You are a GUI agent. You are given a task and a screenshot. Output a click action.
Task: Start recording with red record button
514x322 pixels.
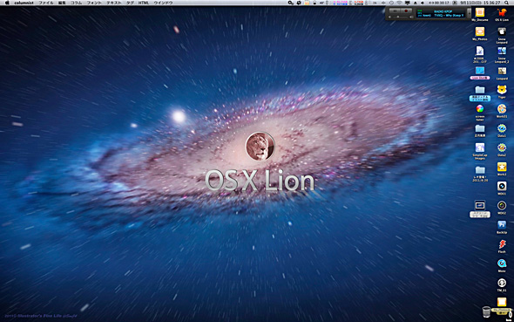point(406,10)
